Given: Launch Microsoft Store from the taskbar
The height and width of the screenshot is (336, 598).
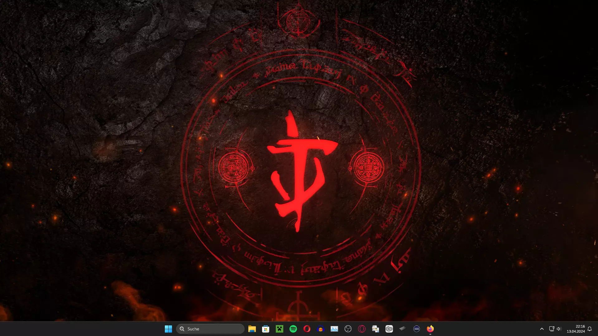Looking at the screenshot, I should pyautogui.click(x=266, y=329).
